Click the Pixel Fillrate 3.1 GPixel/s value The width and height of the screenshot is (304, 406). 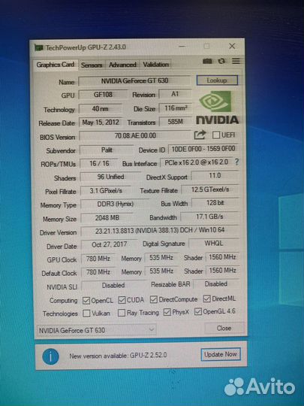pos(106,191)
